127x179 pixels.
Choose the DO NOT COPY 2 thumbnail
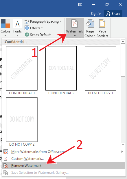point(22,120)
